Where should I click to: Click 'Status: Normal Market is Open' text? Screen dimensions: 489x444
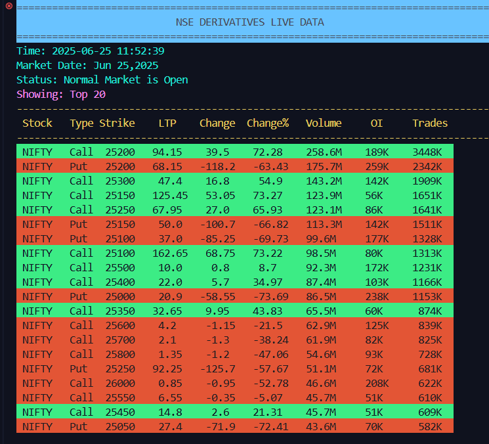coord(102,80)
